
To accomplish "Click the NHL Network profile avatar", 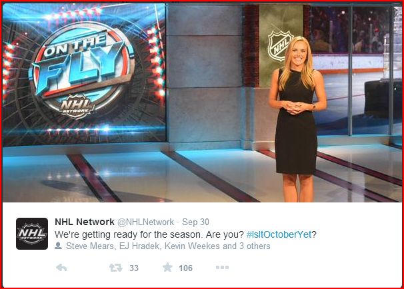I will [x=32, y=234].
